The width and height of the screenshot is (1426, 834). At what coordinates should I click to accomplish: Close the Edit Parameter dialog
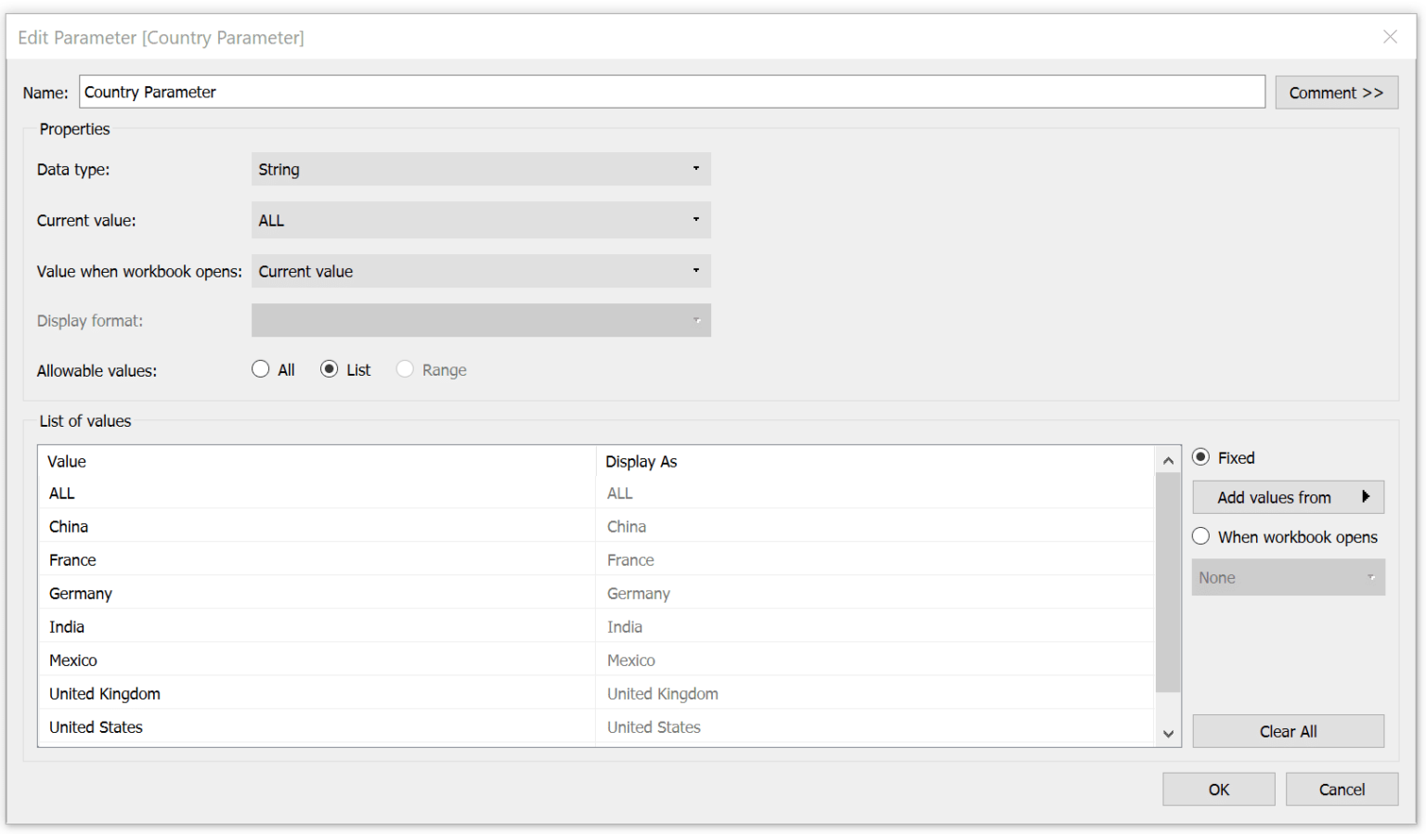point(1390,37)
